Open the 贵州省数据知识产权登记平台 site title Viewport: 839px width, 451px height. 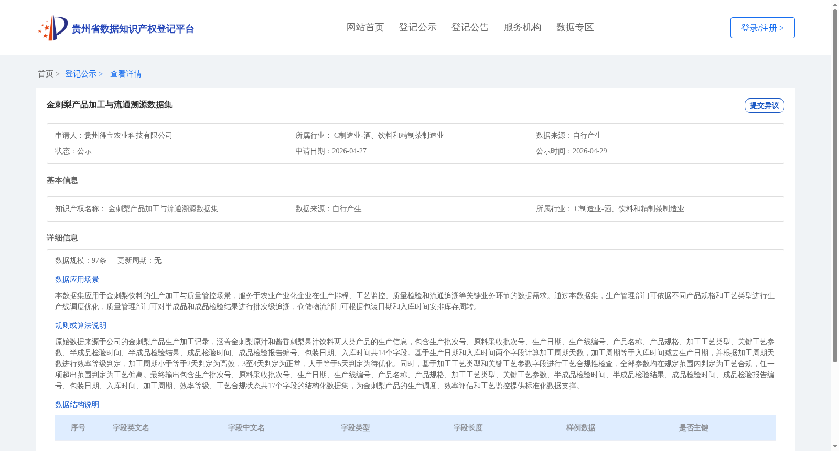point(133,29)
